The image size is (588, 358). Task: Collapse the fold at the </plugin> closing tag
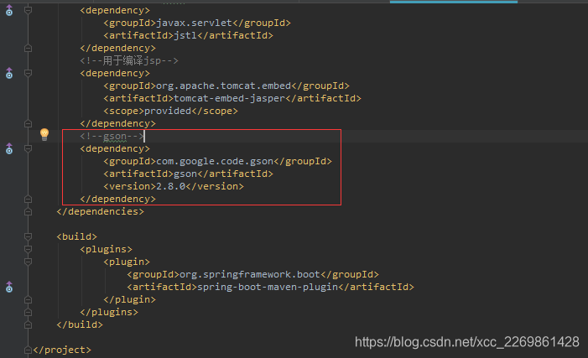[28, 299]
